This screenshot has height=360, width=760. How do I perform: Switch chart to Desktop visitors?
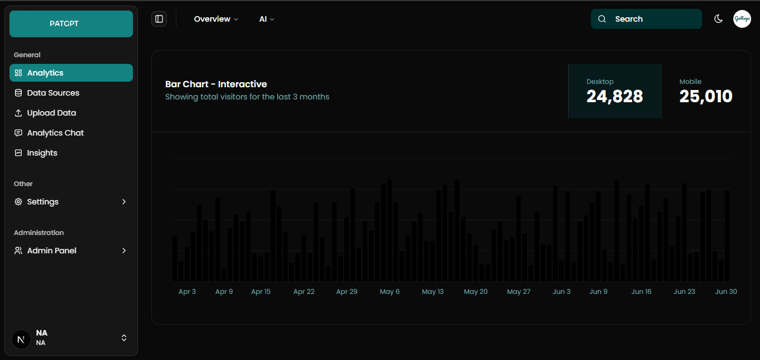614,91
